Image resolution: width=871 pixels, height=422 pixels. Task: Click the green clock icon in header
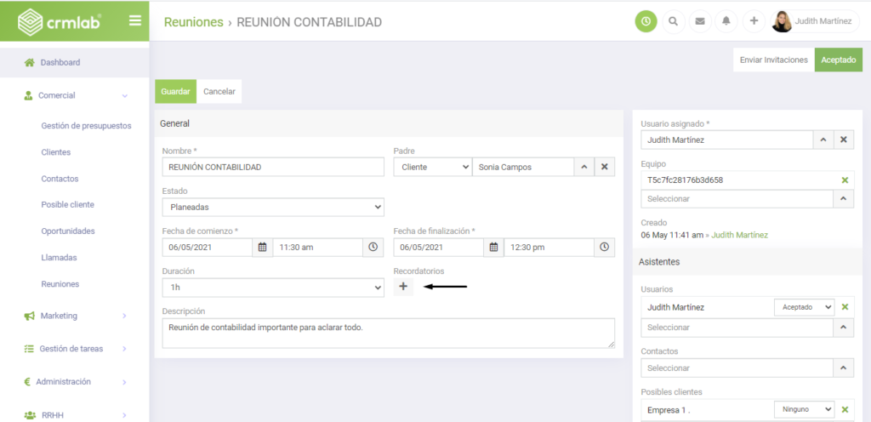646,21
